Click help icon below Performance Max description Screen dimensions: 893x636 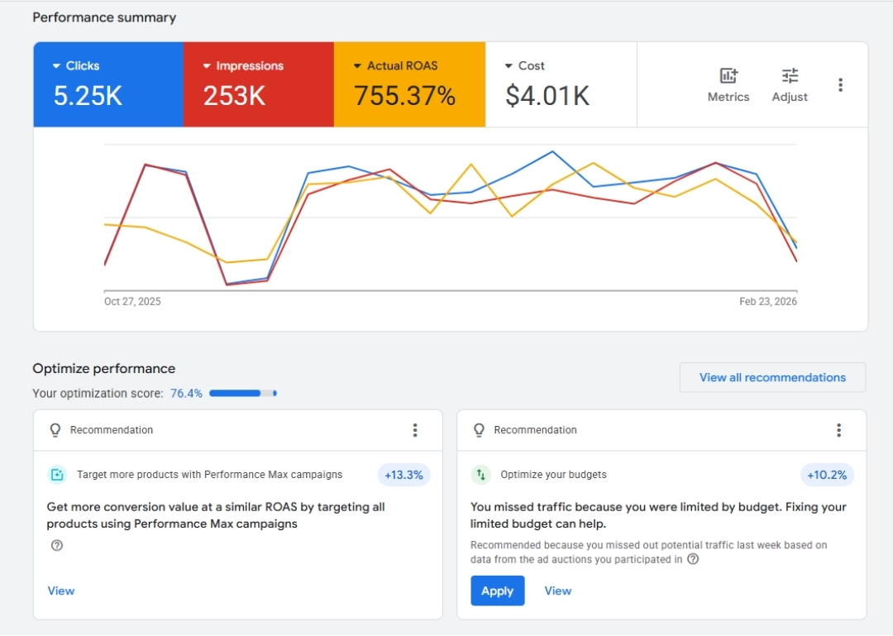click(x=57, y=545)
